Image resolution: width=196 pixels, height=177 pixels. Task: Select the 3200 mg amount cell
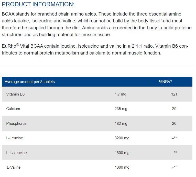(122, 138)
